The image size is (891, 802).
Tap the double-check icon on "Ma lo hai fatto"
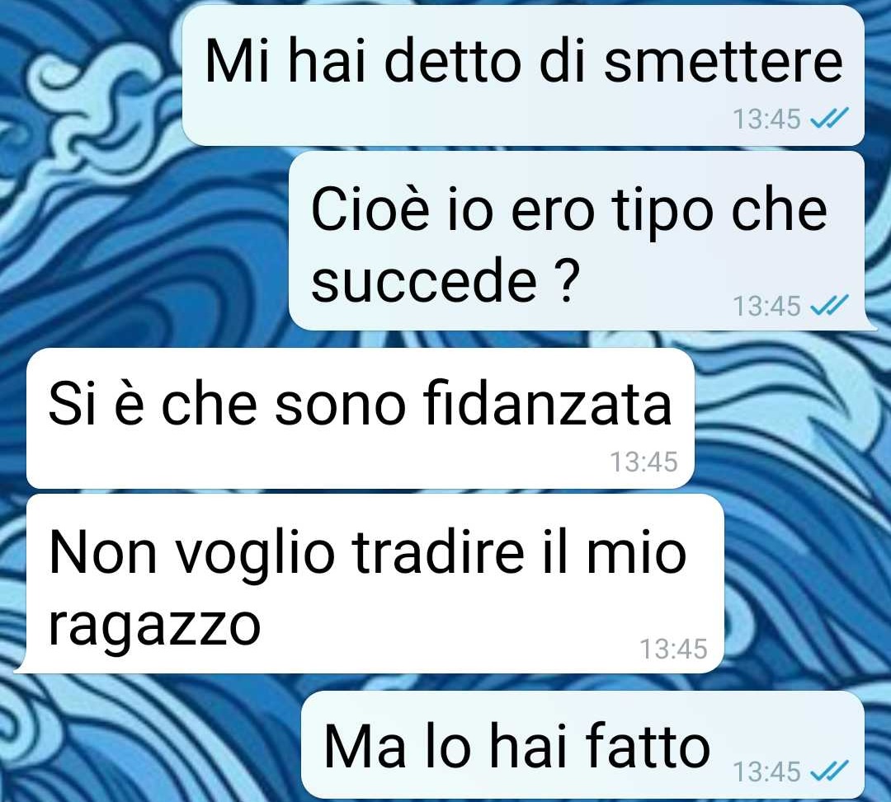pos(829,771)
